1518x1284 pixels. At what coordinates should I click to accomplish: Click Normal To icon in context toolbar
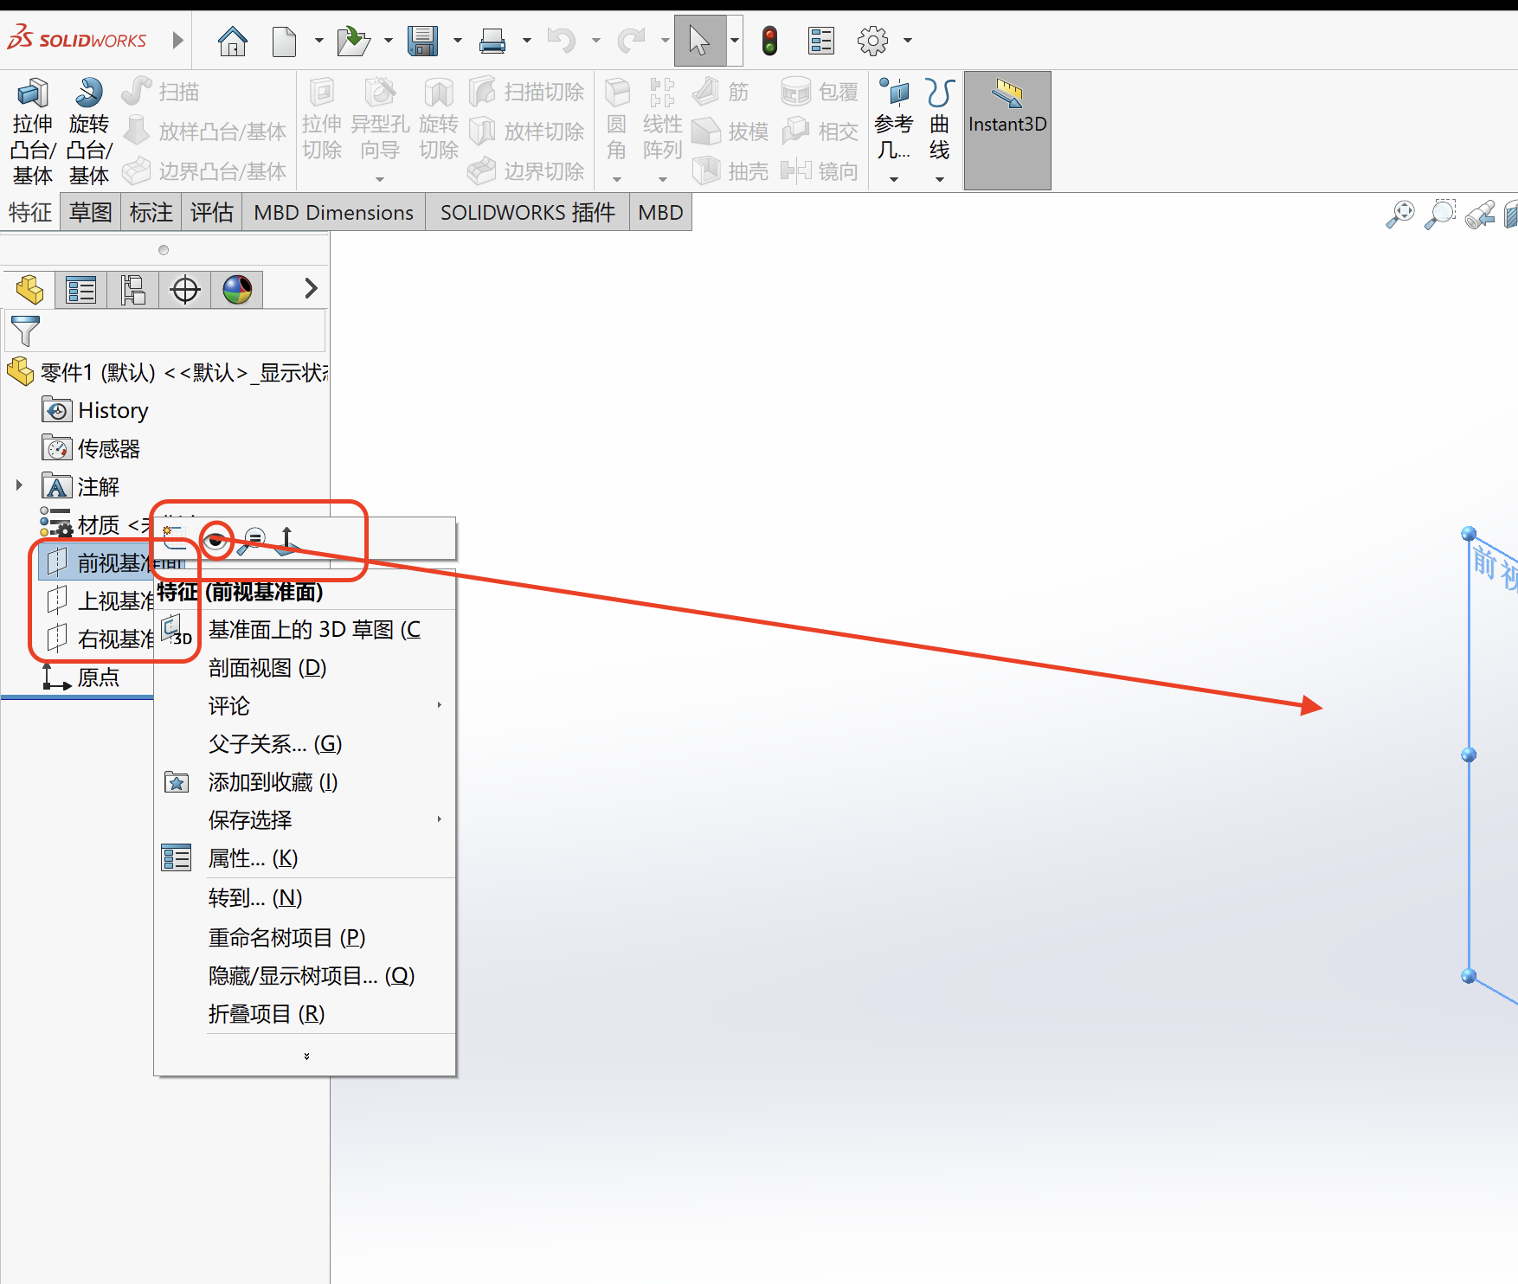coord(287,541)
